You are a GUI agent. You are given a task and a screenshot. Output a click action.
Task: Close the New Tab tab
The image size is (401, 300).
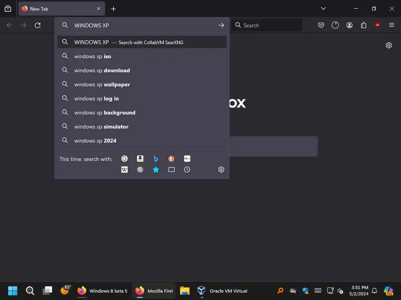click(x=99, y=9)
